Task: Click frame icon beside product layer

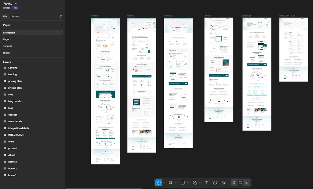Action: pos(5,148)
